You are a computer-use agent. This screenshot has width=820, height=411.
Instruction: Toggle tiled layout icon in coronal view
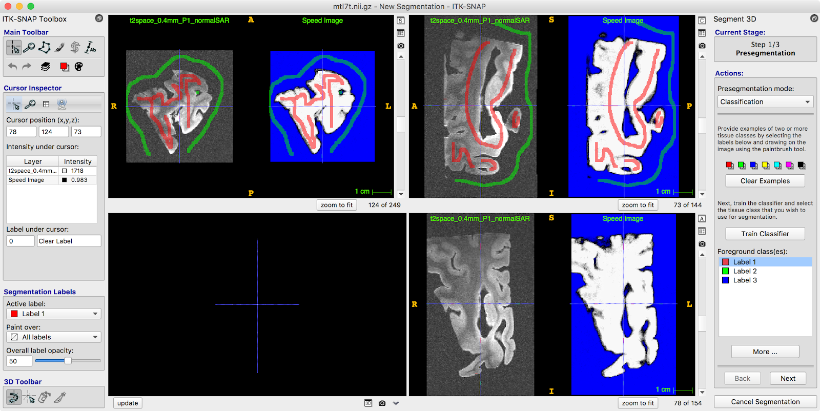coord(702,231)
